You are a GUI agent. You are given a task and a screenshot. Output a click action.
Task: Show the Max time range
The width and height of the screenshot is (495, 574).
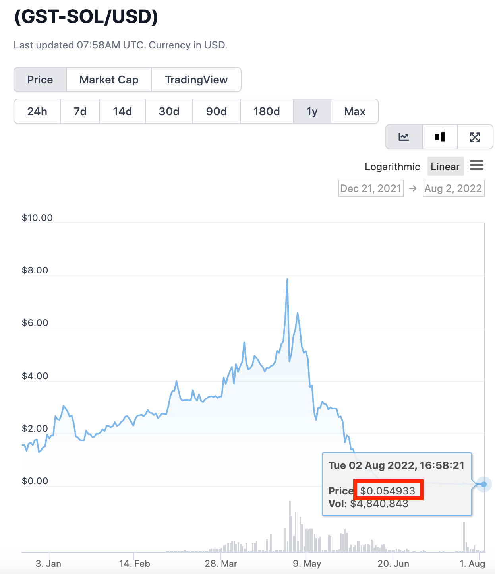tap(355, 112)
